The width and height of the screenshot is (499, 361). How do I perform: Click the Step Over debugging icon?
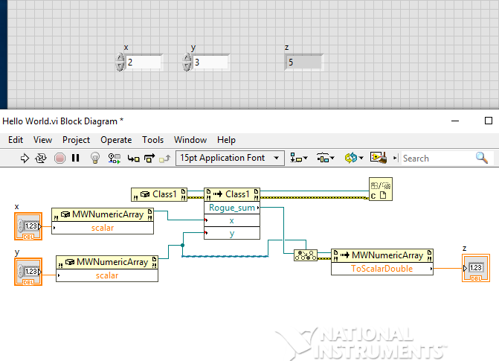(149, 158)
